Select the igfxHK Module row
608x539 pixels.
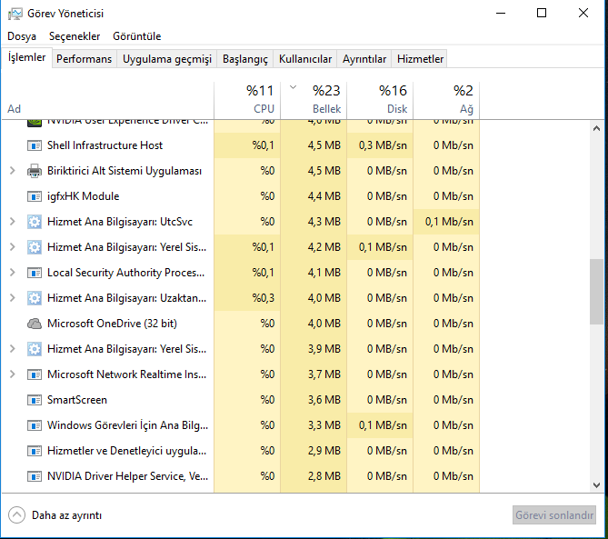[x=241, y=196]
